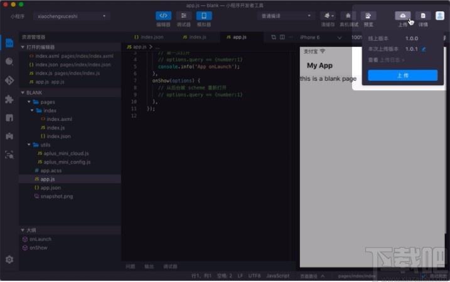Click the real device debug (真机调试) icon
This screenshot has width=450, height=282.
tap(348, 16)
